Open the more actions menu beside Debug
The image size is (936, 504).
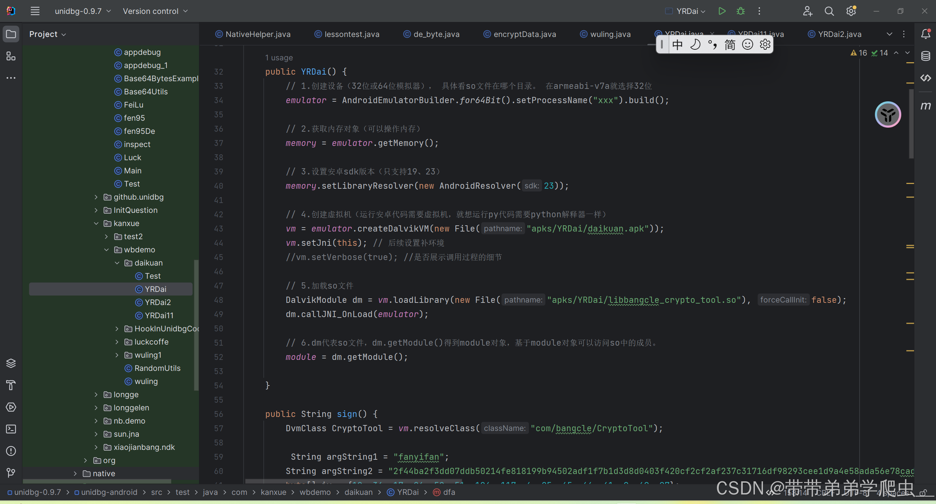(x=759, y=11)
